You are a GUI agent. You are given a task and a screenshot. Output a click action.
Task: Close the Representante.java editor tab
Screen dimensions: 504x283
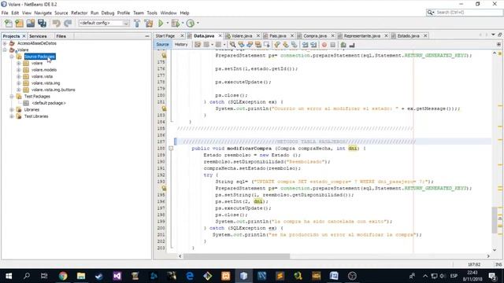click(386, 36)
